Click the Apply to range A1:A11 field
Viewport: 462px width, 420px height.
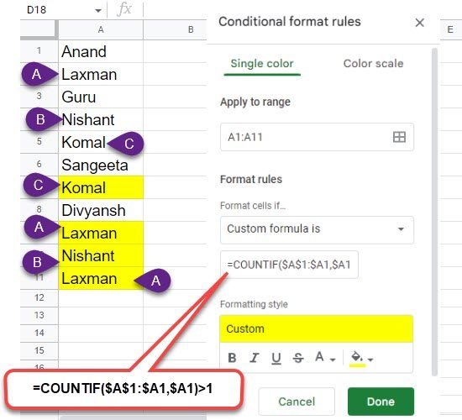click(x=317, y=137)
